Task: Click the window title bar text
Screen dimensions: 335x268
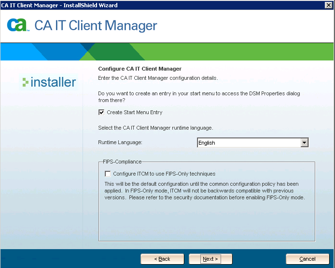Action: (x=59, y=5)
